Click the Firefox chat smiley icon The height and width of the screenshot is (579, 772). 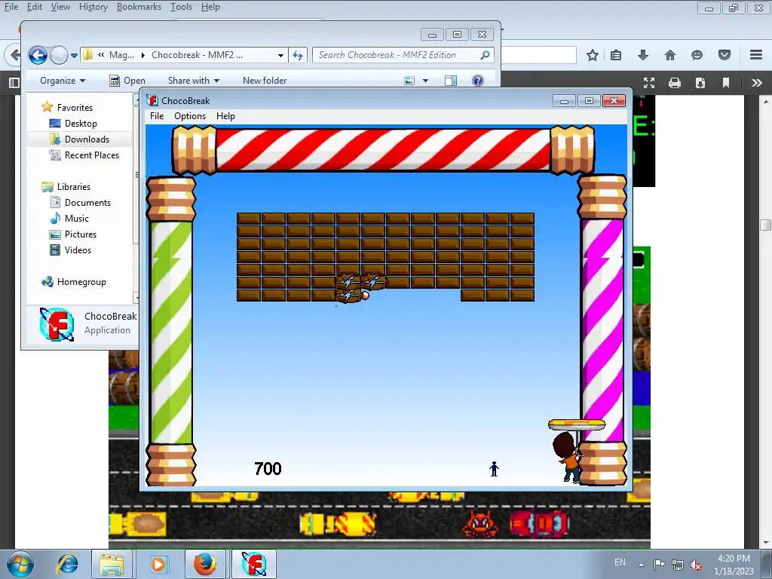tap(697, 55)
